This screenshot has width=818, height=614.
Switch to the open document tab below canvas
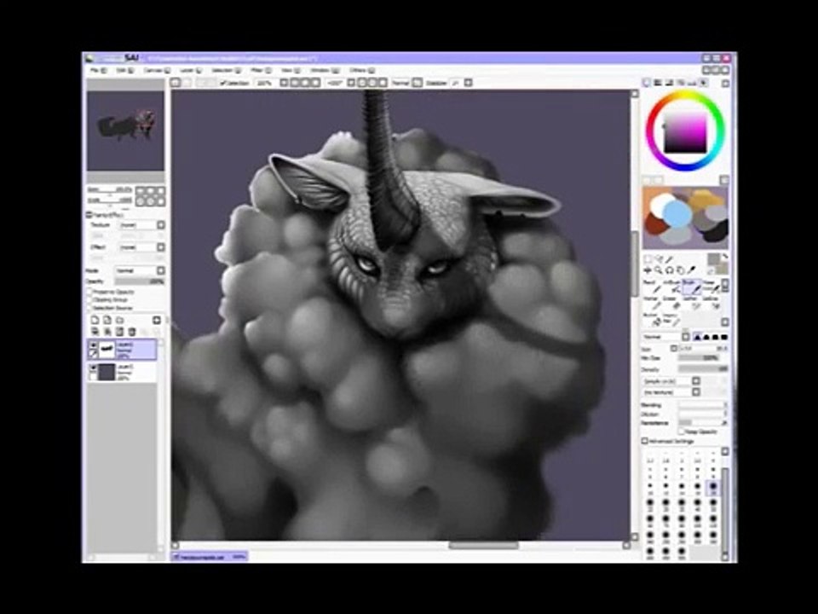tap(210, 557)
